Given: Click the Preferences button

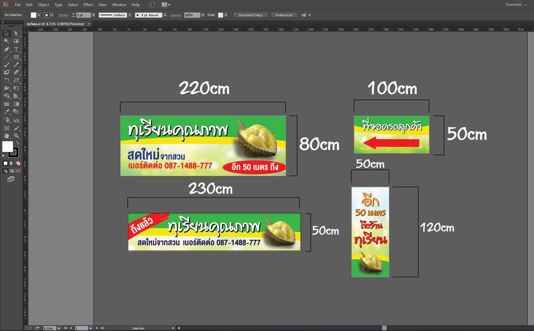Looking at the screenshot, I should [x=284, y=15].
